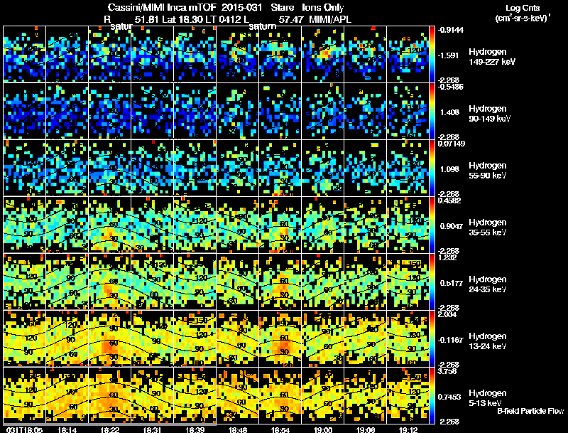Click the '-1.591' colorbar midpoint value
This screenshot has height=433, width=568.
click(x=449, y=55)
